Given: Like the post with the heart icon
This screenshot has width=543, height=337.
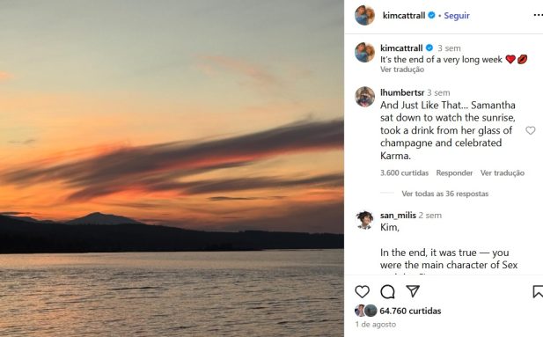Looking at the screenshot, I should [363, 291].
